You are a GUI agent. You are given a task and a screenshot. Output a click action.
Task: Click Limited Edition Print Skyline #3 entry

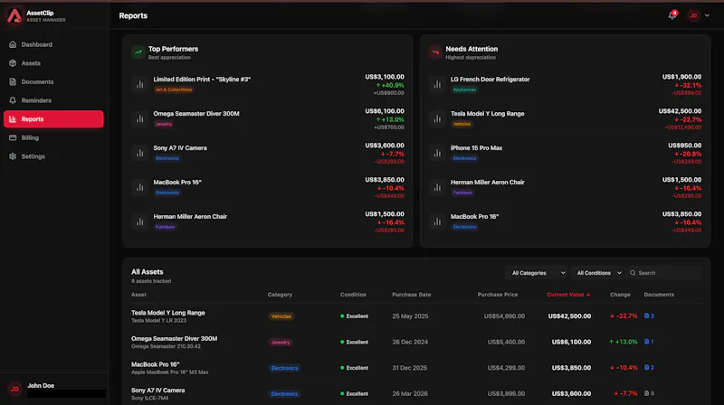point(202,80)
